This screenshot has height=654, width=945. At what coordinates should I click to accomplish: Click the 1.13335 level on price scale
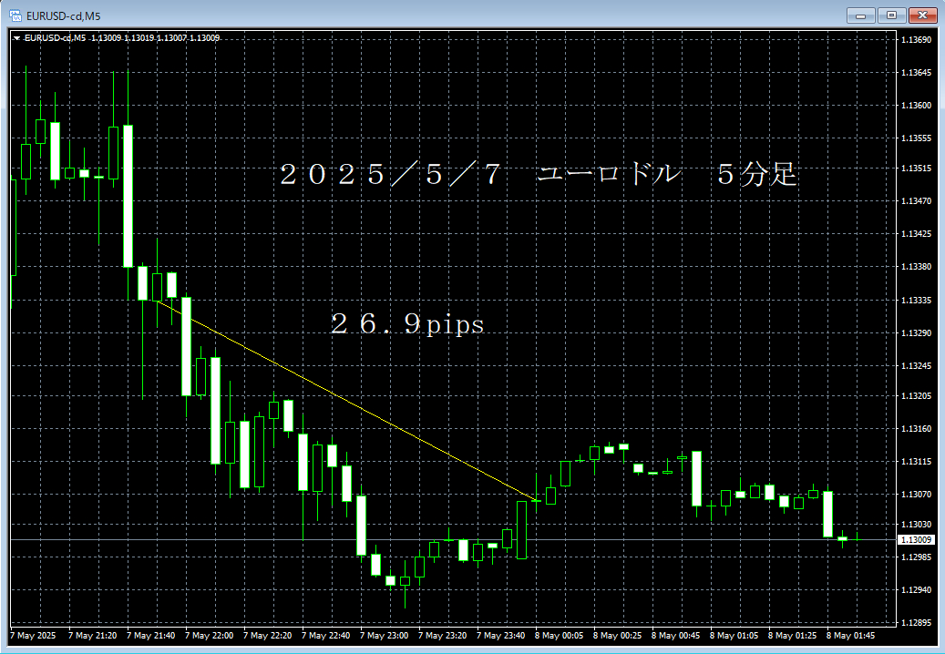(915, 300)
